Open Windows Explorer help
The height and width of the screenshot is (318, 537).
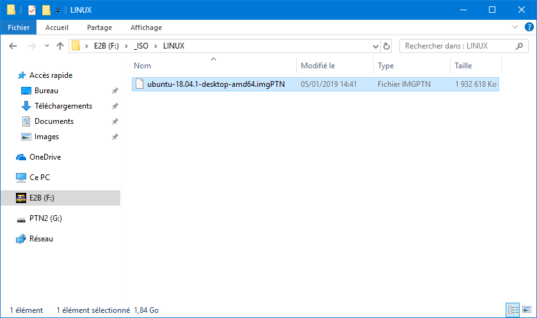point(529,27)
